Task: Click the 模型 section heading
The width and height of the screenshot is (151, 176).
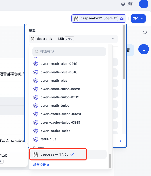Action: tap(32, 30)
